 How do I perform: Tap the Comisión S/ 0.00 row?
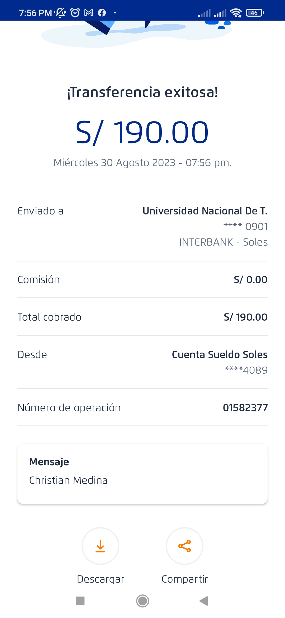pos(142,280)
